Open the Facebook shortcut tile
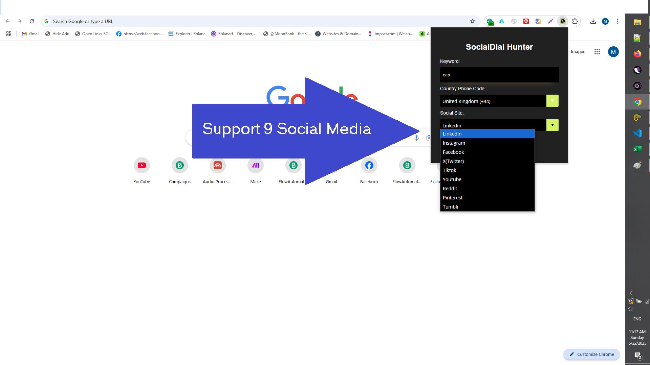The width and height of the screenshot is (650, 365). click(x=369, y=166)
